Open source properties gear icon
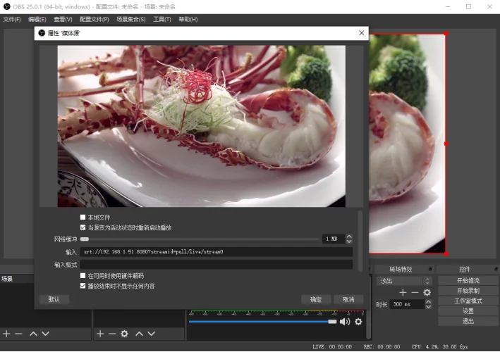 [x=124, y=334]
